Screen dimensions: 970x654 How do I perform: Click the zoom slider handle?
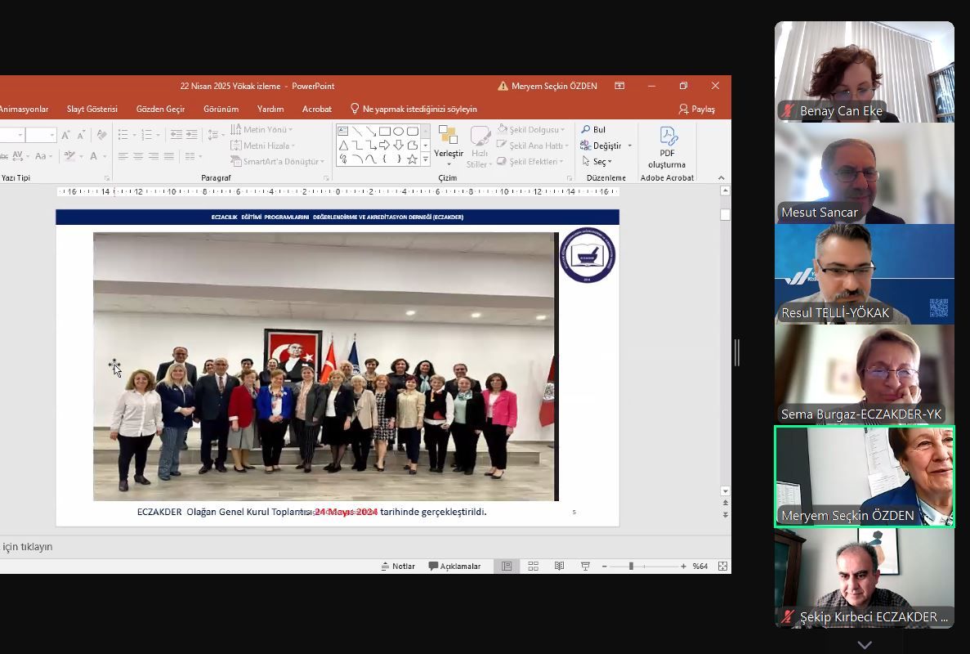coord(631,566)
